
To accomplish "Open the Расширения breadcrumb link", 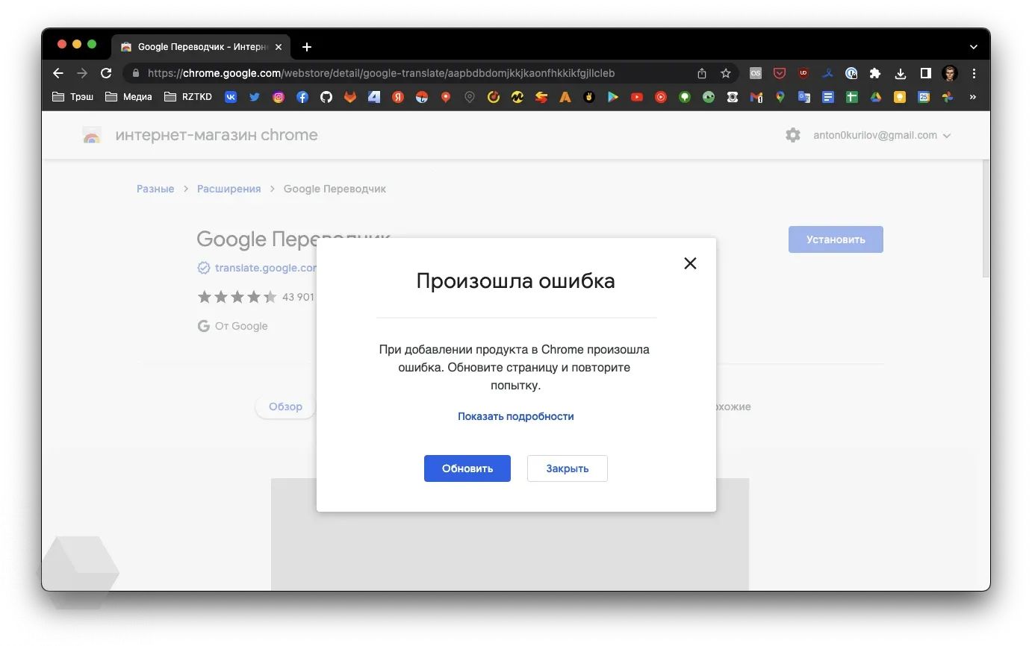I will (x=229, y=189).
